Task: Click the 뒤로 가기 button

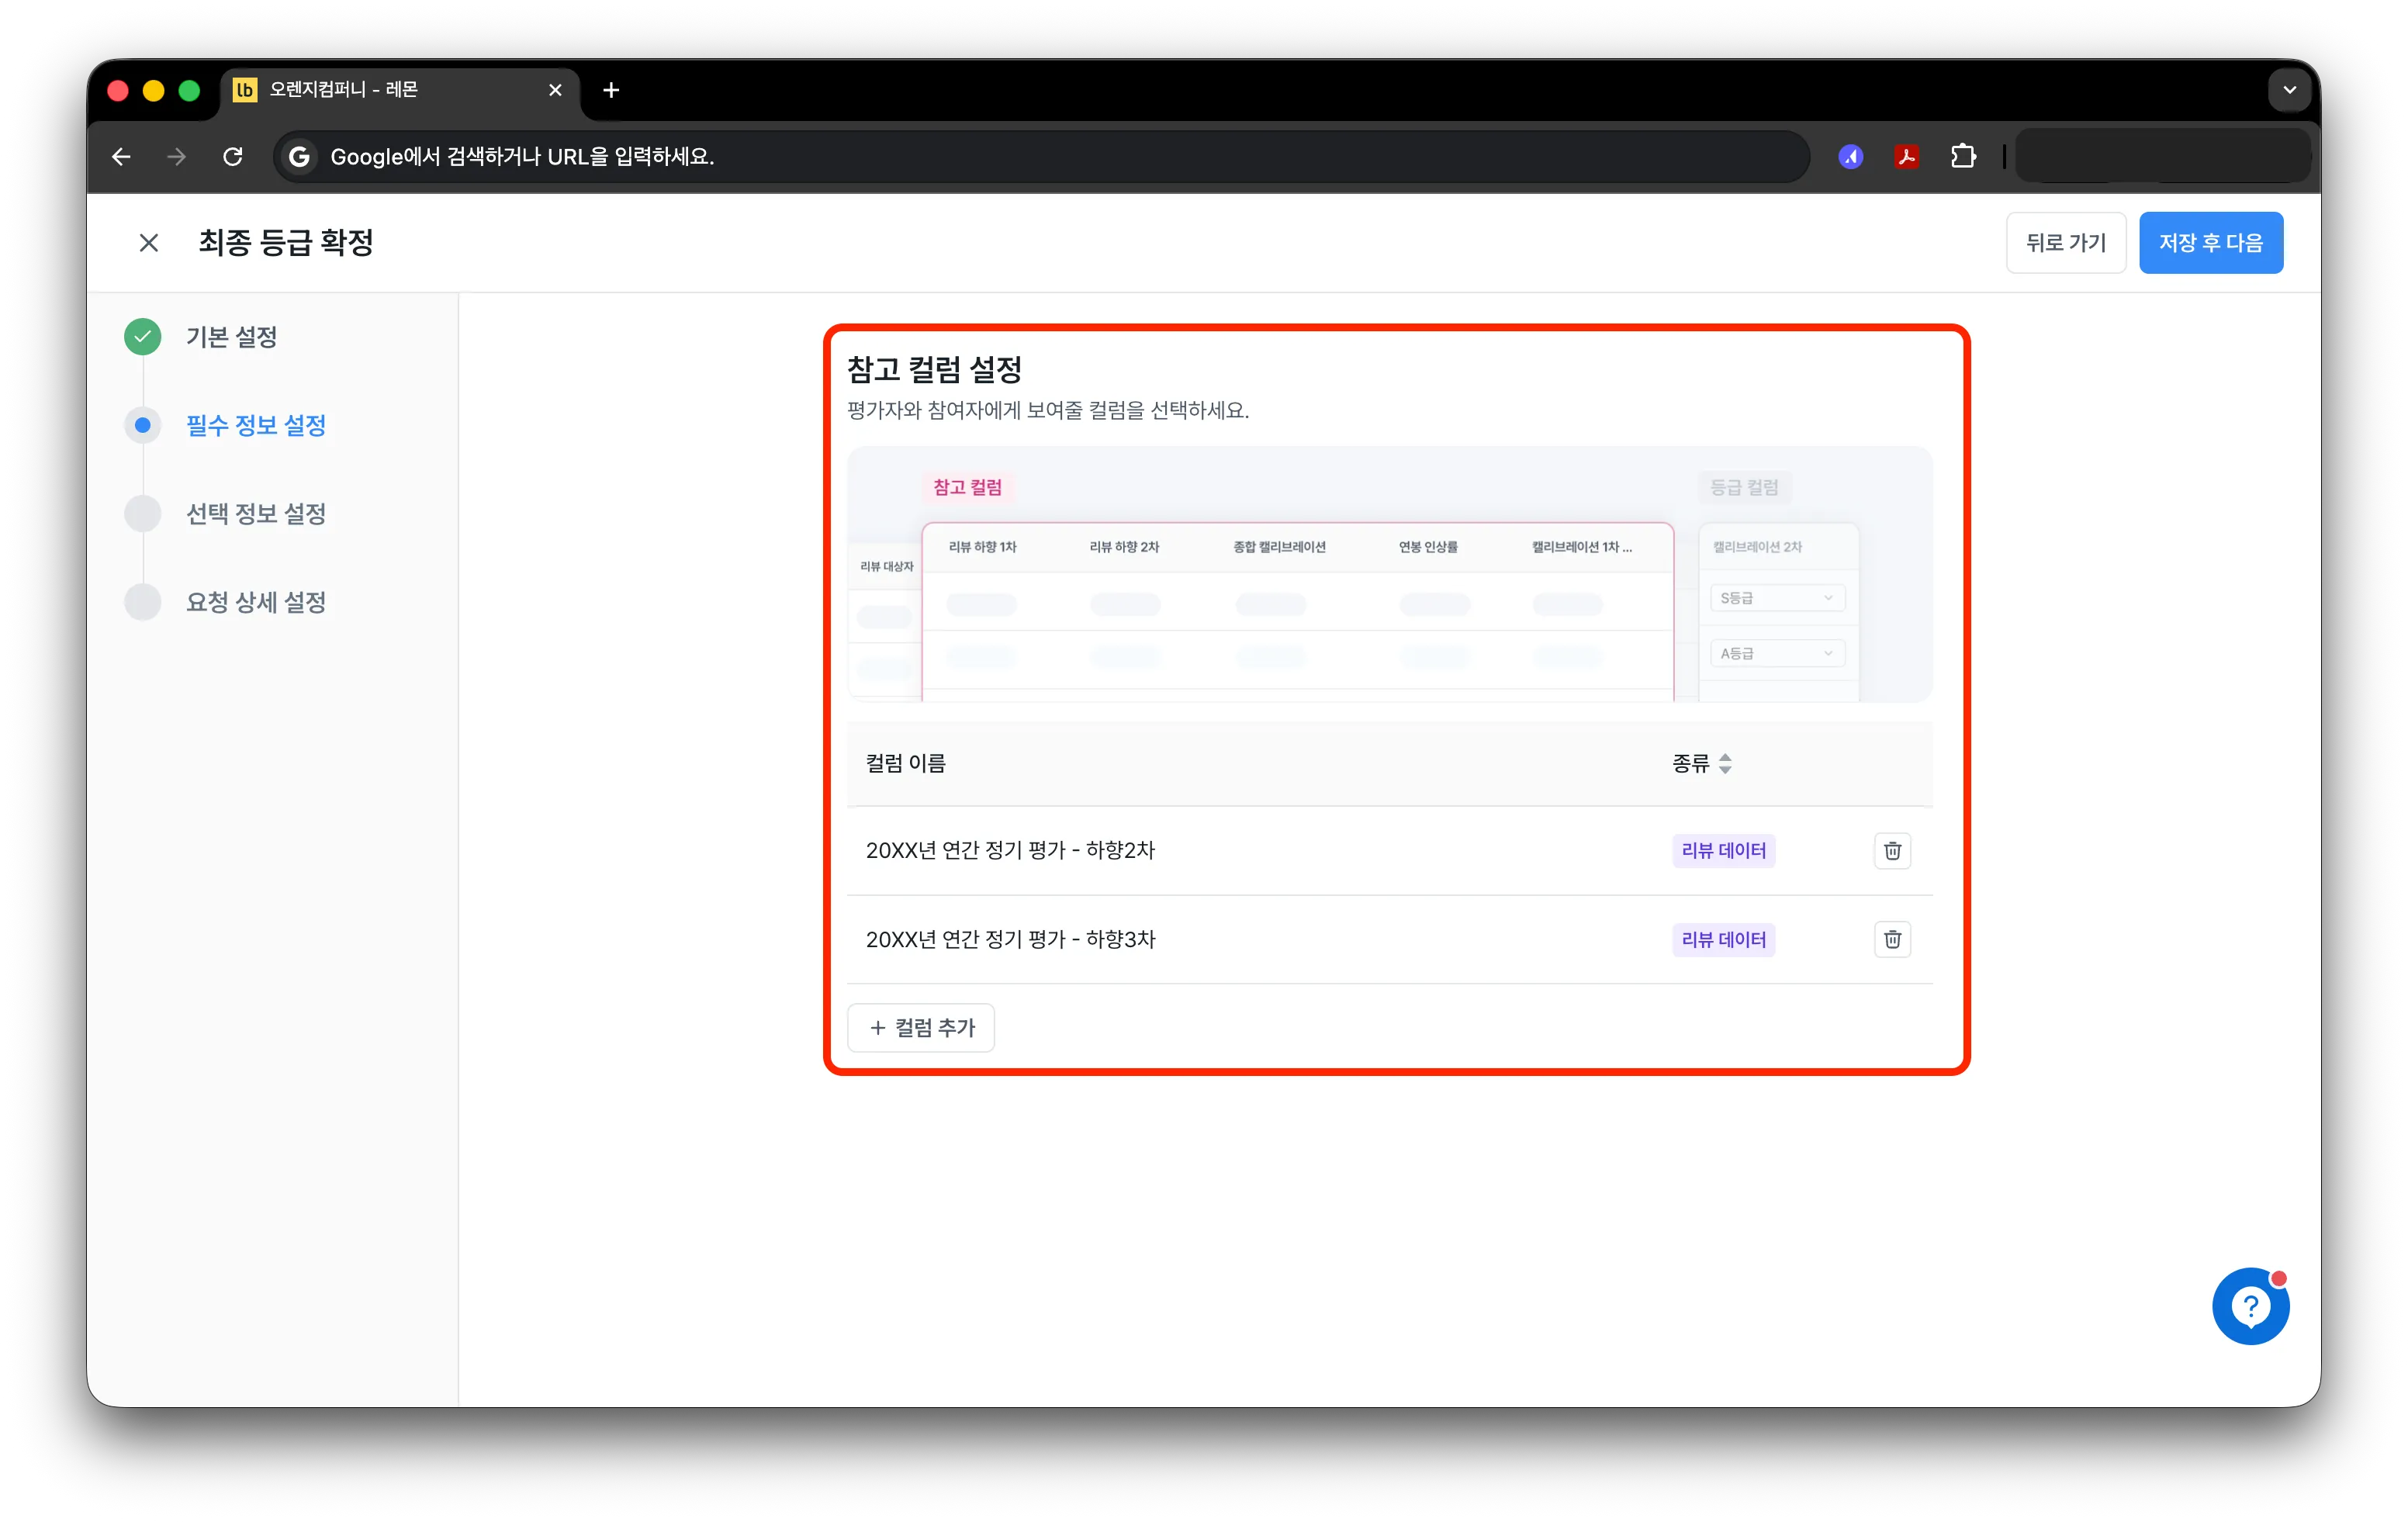Action: click(2065, 242)
